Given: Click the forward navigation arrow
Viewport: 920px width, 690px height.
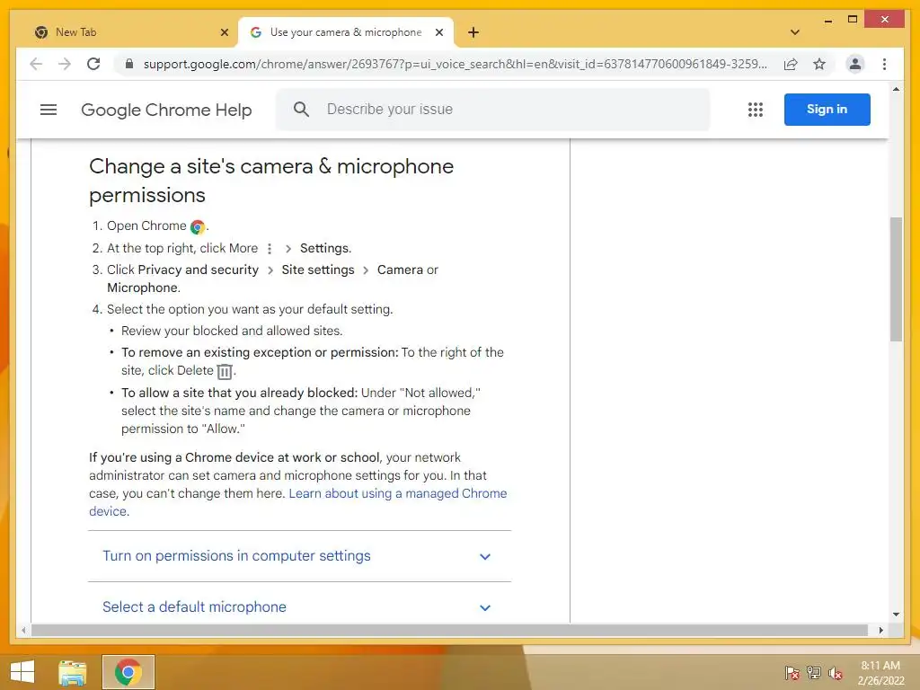Looking at the screenshot, I should pyautogui.click(x=65, y=64).
